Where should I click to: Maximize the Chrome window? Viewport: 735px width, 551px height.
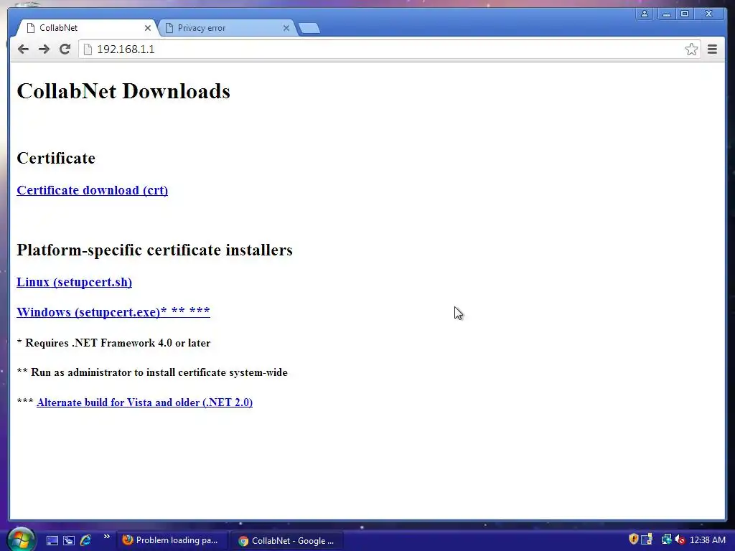pos(685,14)
